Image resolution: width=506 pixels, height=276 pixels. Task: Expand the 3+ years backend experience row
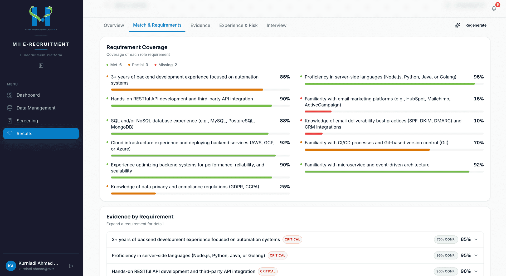pos(295,239)
